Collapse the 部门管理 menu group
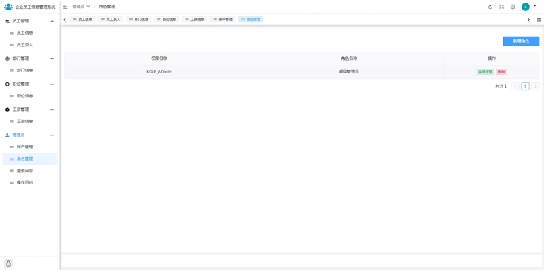This screenshot has height=270, width=544. point(30,58)
